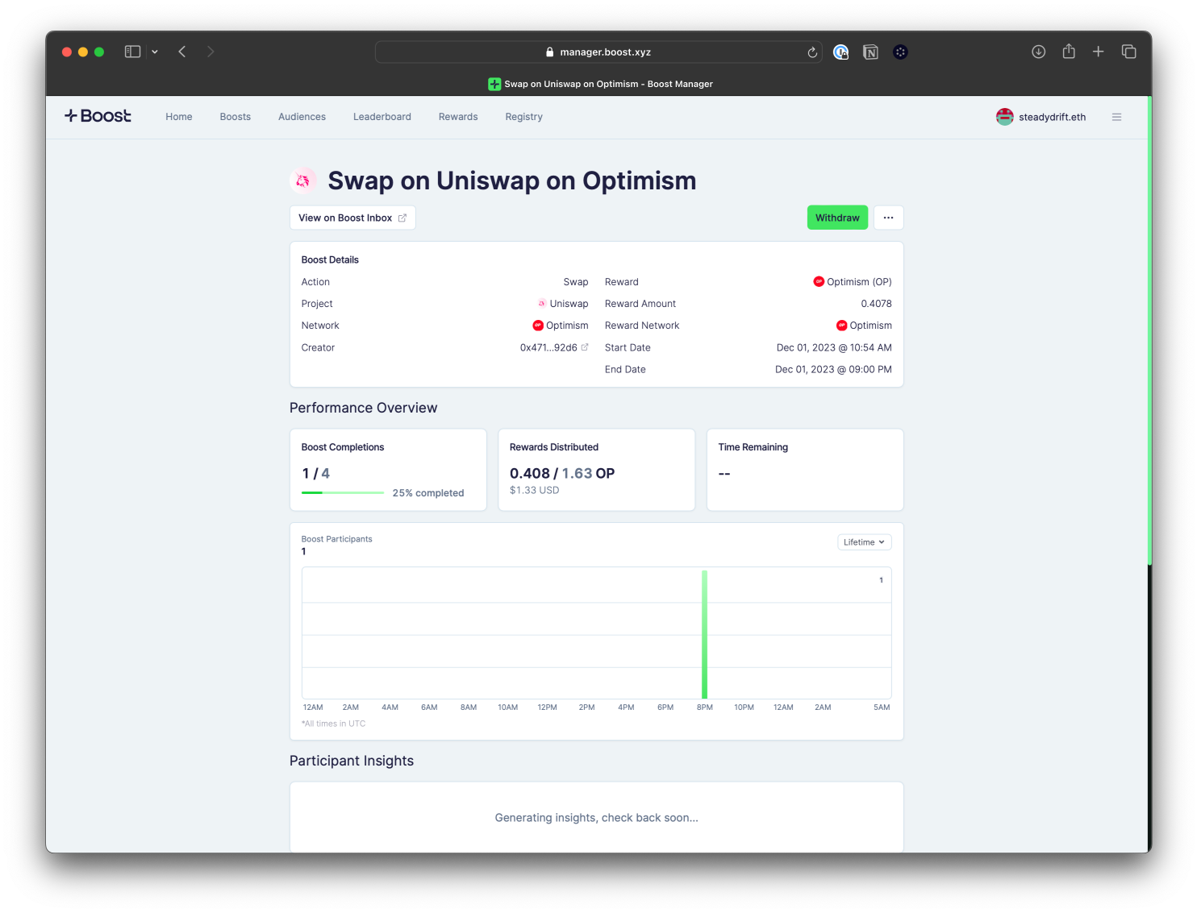
Task: Click the 25% completed progress bar
Action: 342,492
